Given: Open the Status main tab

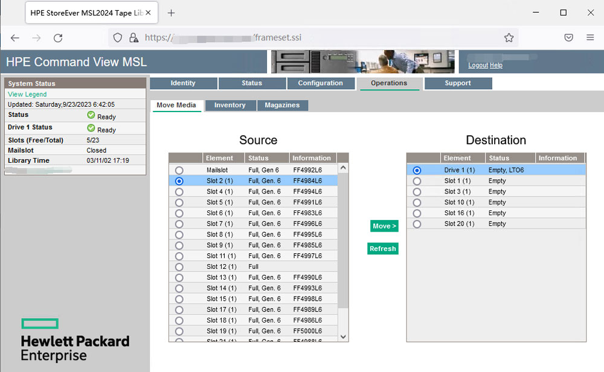Looking at the screenshot, I should [252, 83].
